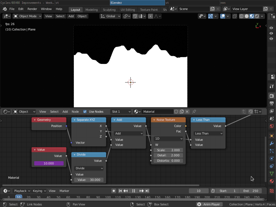
Task: Open Object properties tab
Action: 272,136
